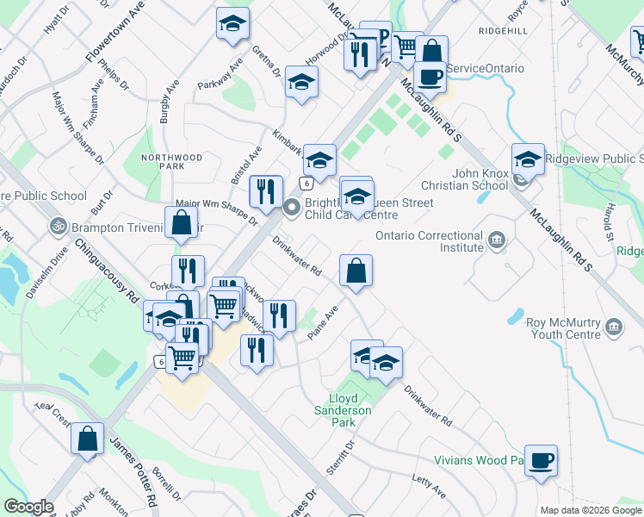Click the John Knox Christian School label
The height and width of the screenshot is (517, 644).
465,179
